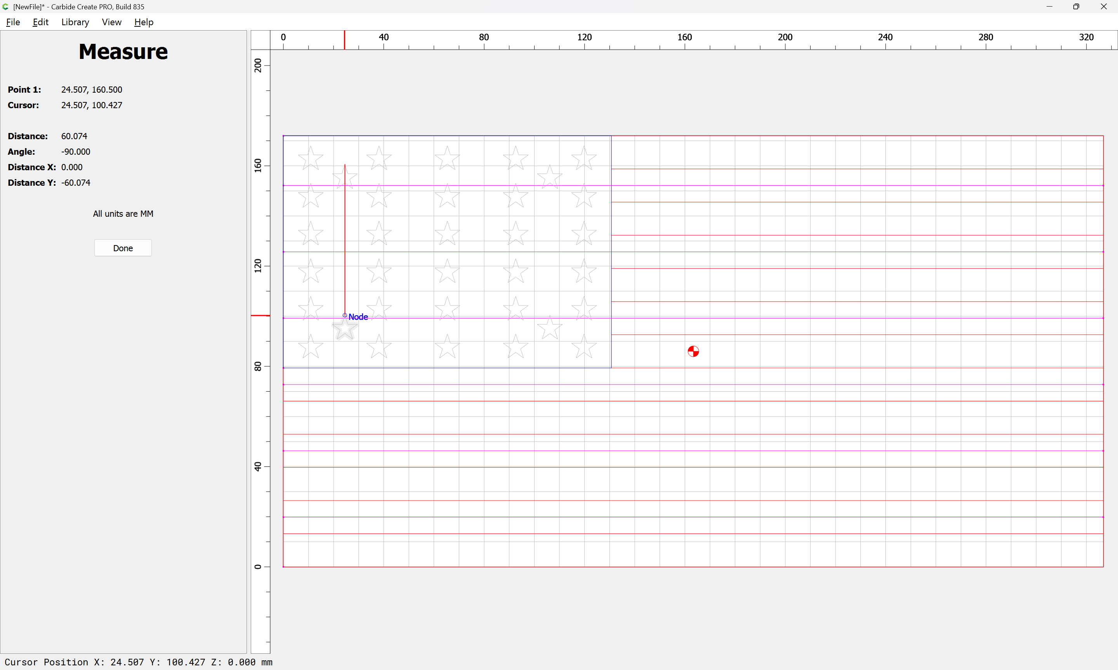This screenshot has width=1118, height=670.
Task: Select the top-right star in the star field
Action: [583, 158]
